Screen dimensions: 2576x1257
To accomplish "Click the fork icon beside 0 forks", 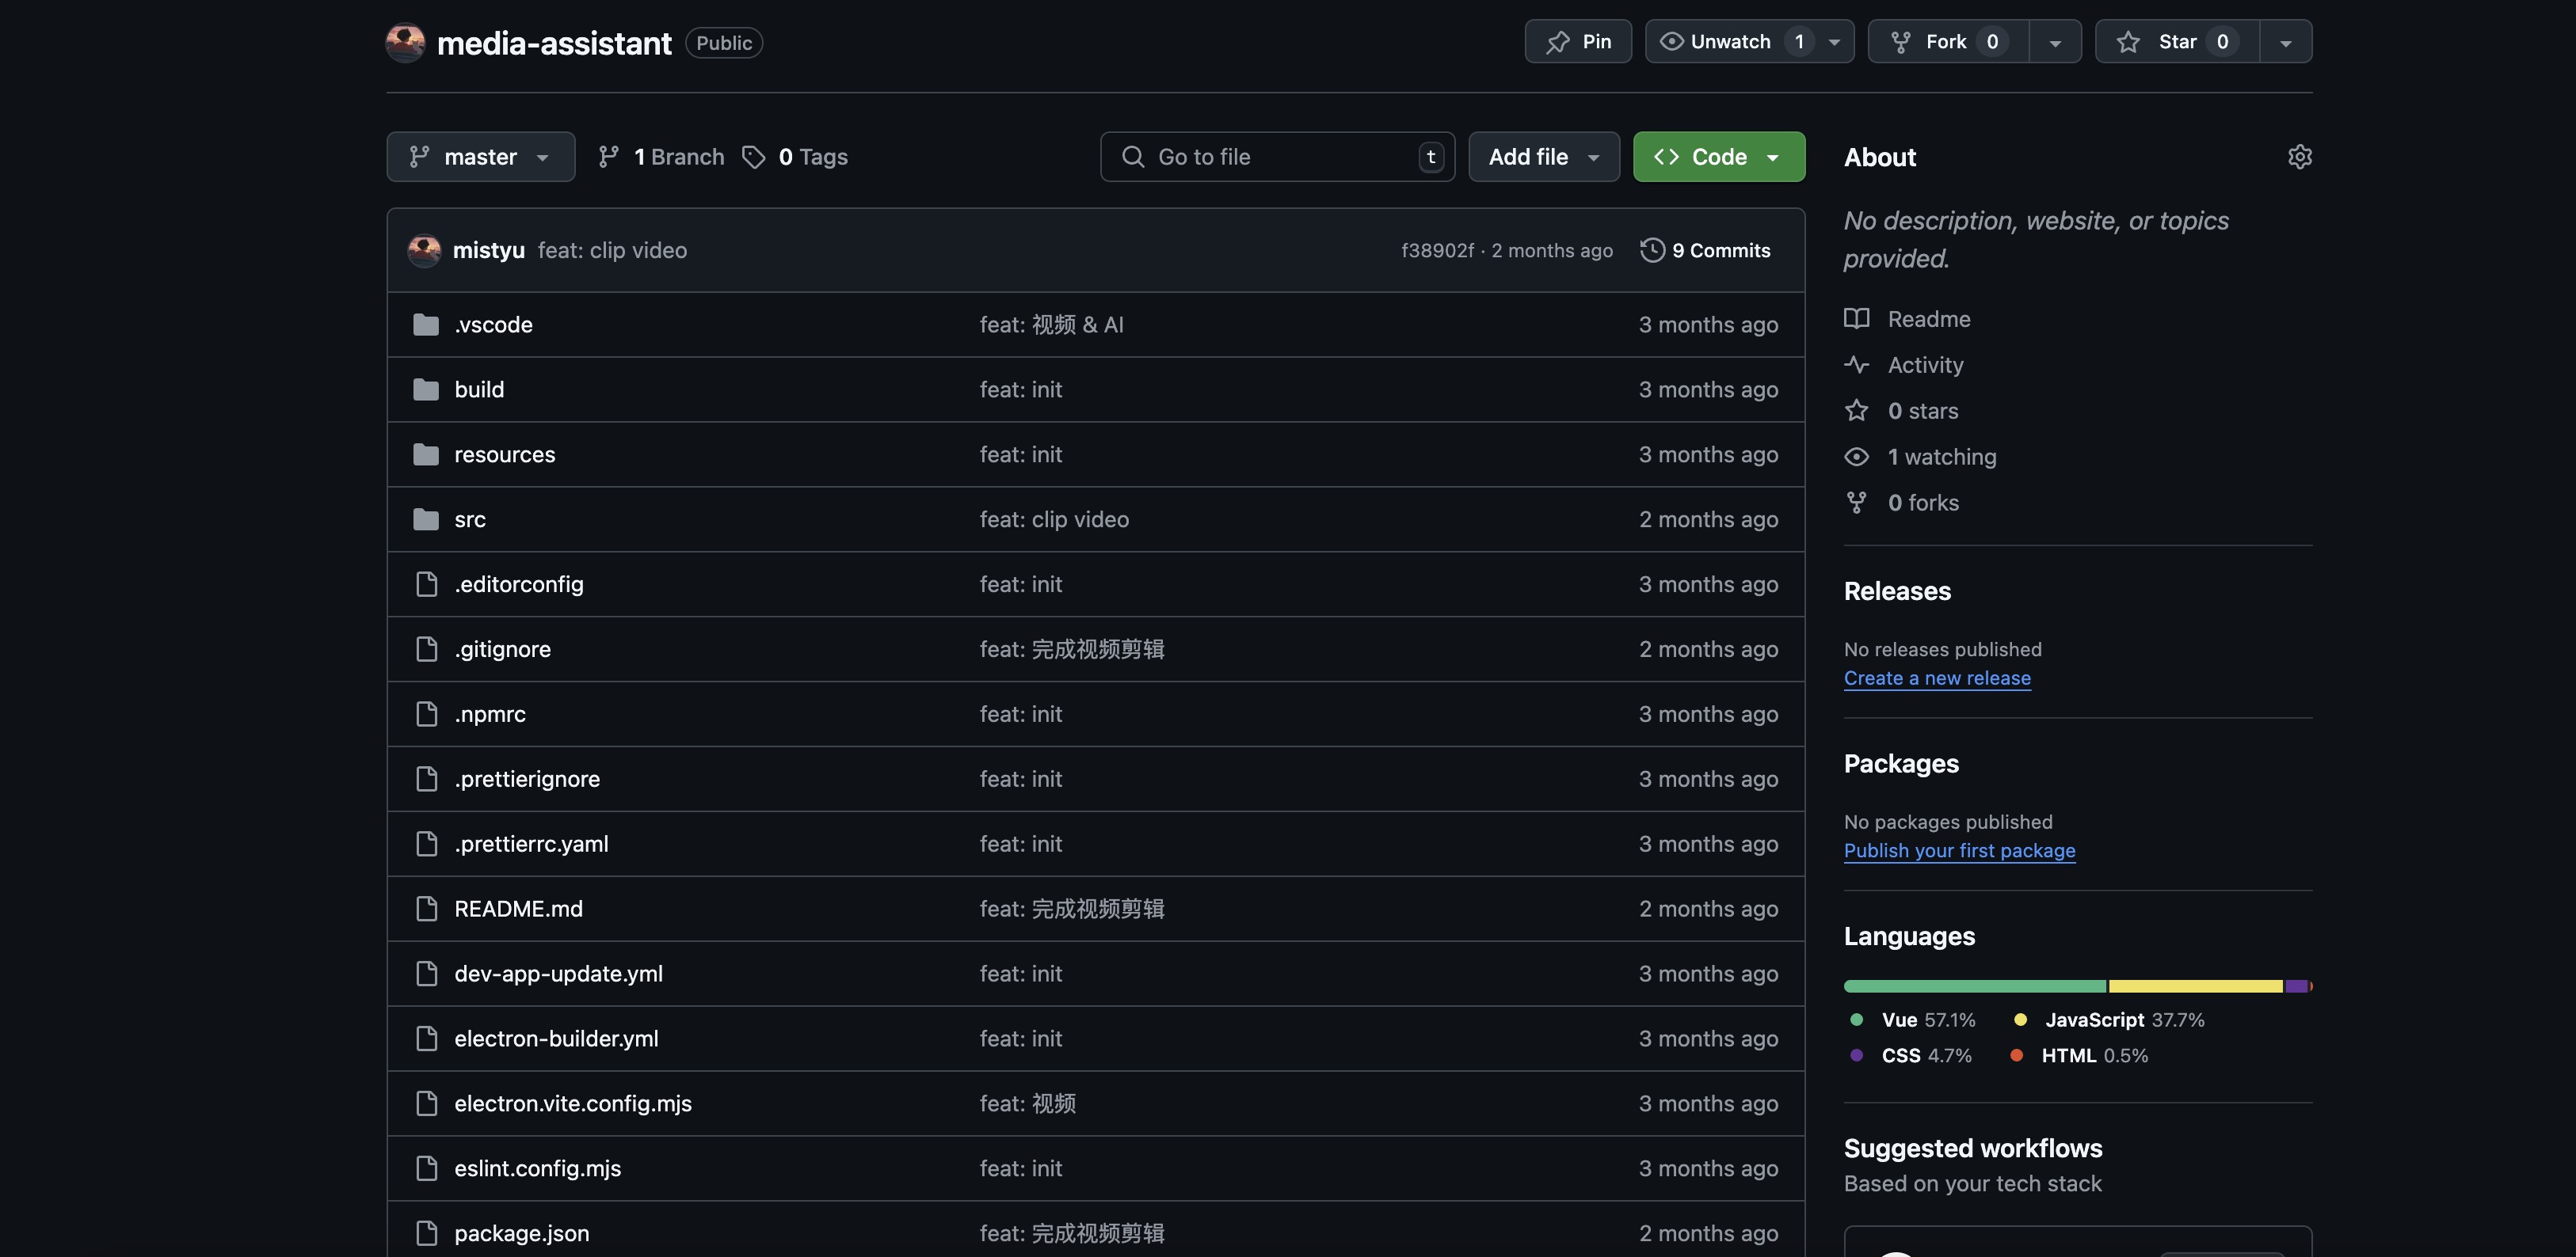I will (x=1856, y=503).
